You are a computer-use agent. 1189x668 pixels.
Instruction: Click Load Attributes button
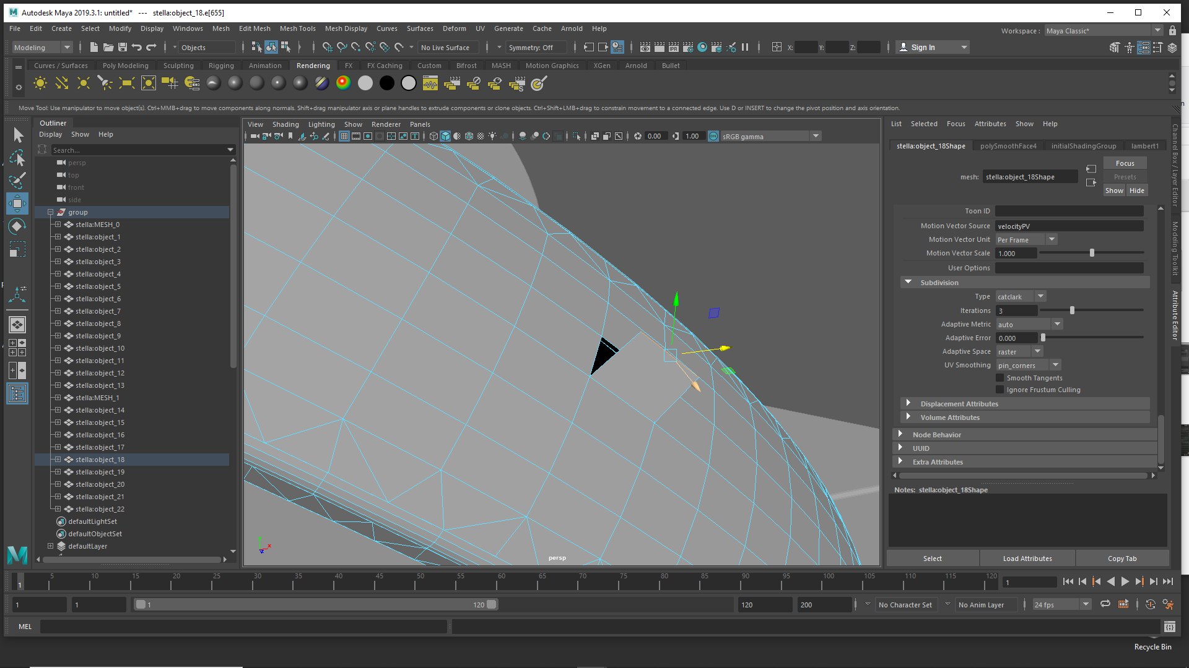click(1027, 559)
